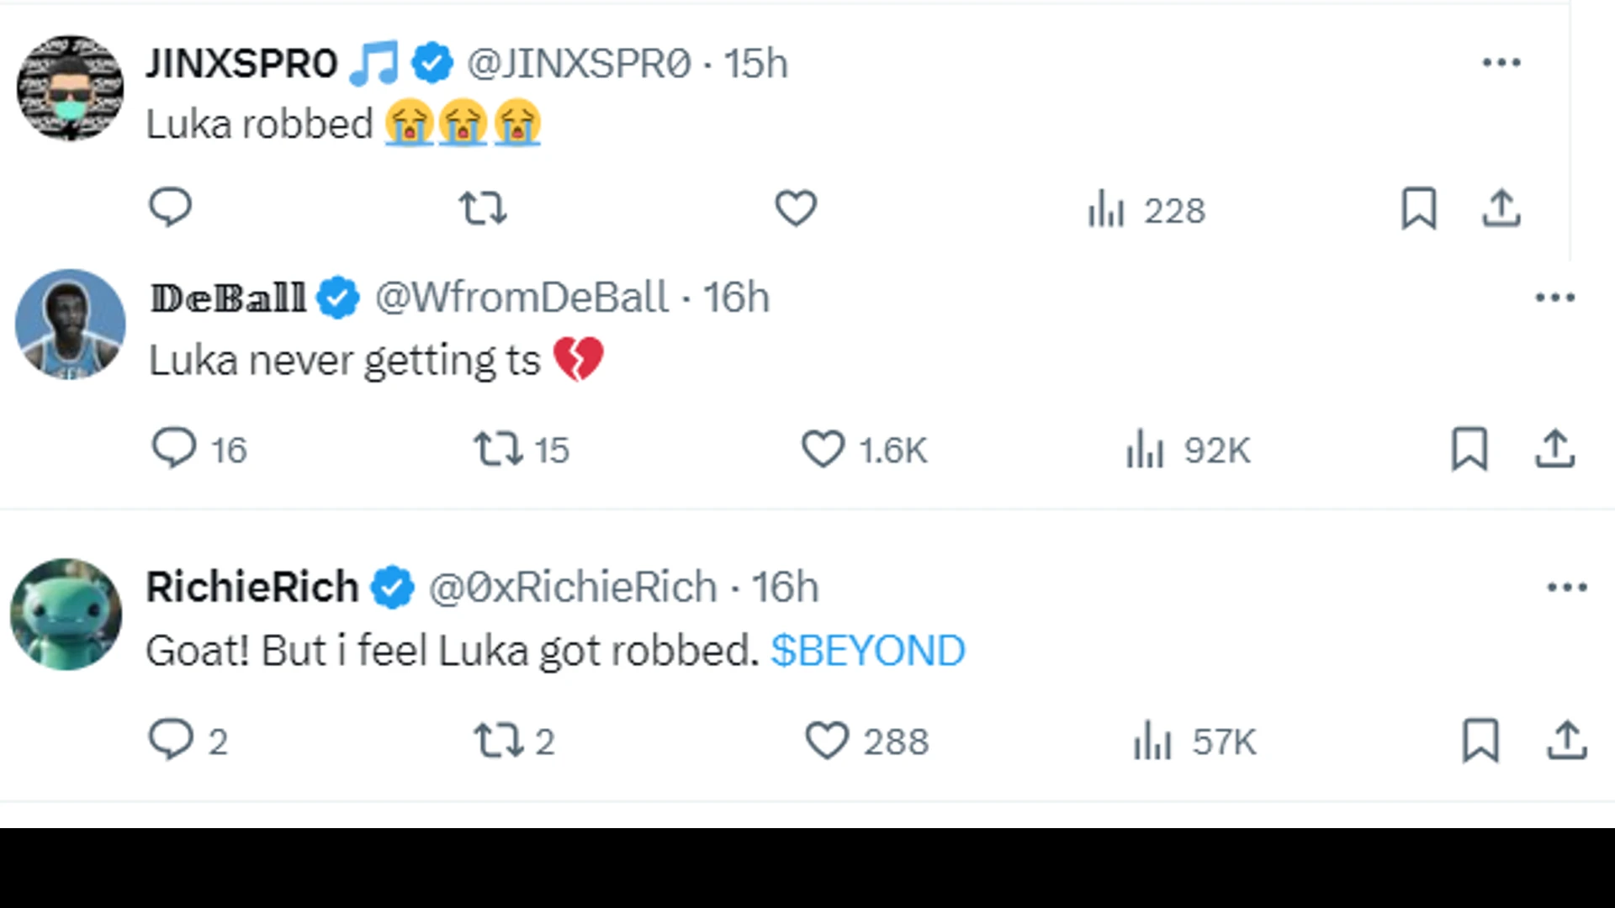Repost the JINXSPRO 'Luka robbed' tweet
This screenshot has height=908, width=1615.
pyautogui.click(x=483, y=208)
